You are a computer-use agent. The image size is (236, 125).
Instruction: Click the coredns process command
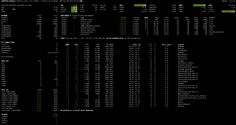(181, 61)
